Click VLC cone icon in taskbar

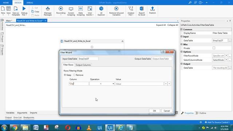pyautogui.click(x=89, y=128)
